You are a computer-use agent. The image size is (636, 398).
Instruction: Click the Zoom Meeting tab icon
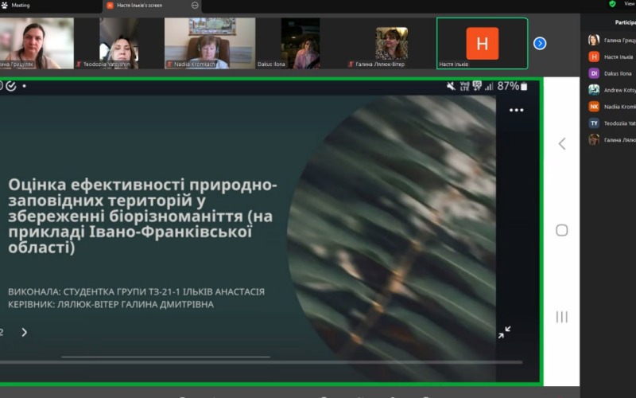[5, 6]
